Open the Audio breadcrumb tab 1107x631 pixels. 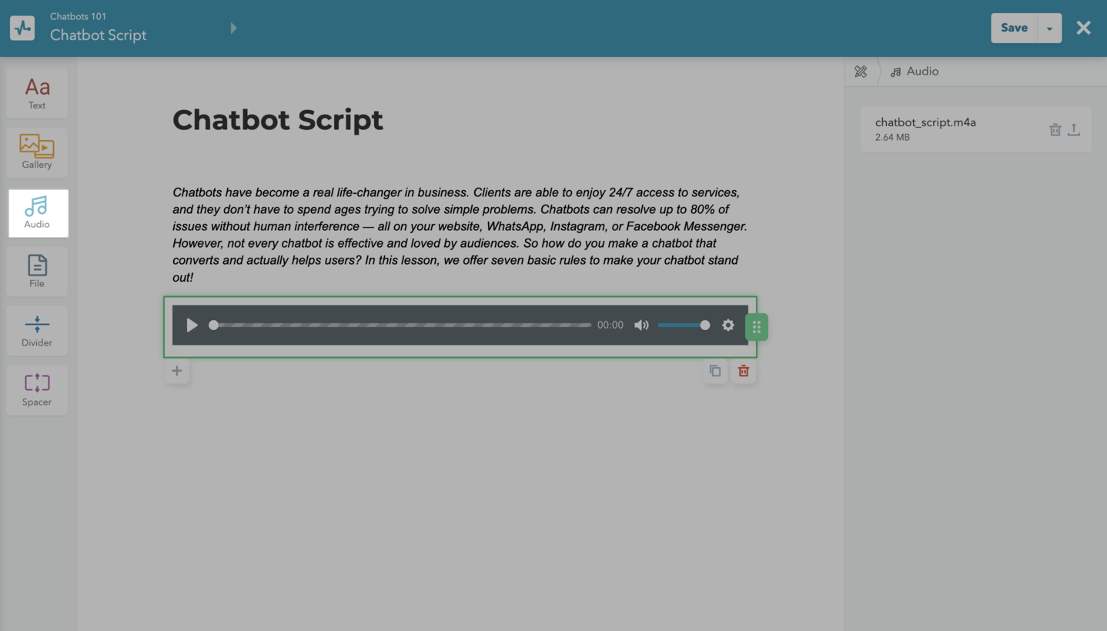click(915, 72)
